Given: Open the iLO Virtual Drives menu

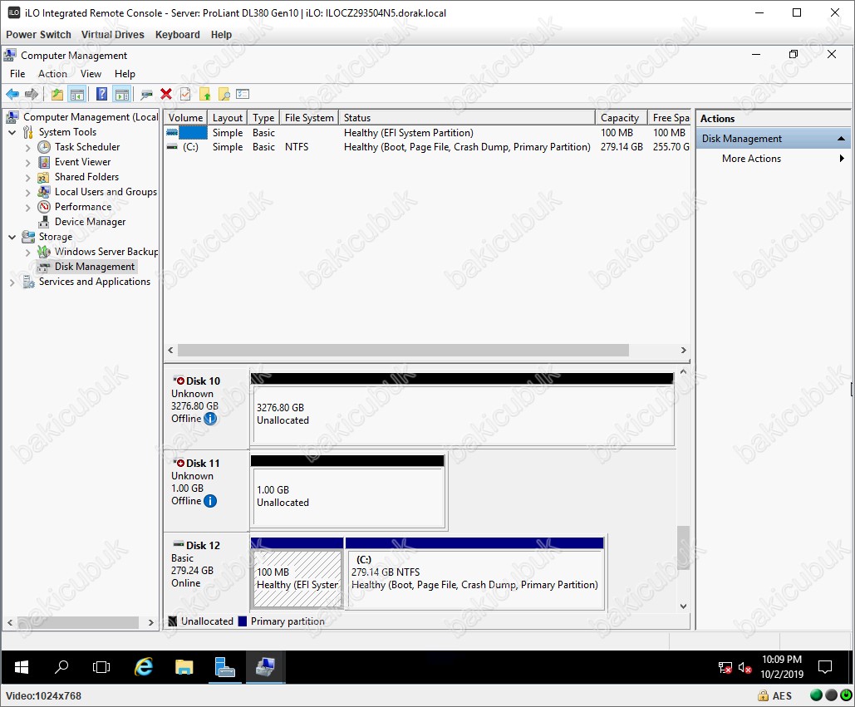Looking at the screenshot, I should click(113, 34).
